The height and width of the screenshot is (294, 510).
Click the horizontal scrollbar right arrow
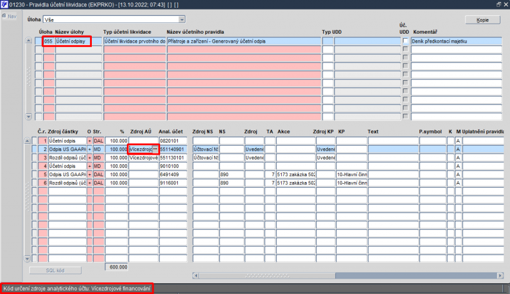point(500,276)
